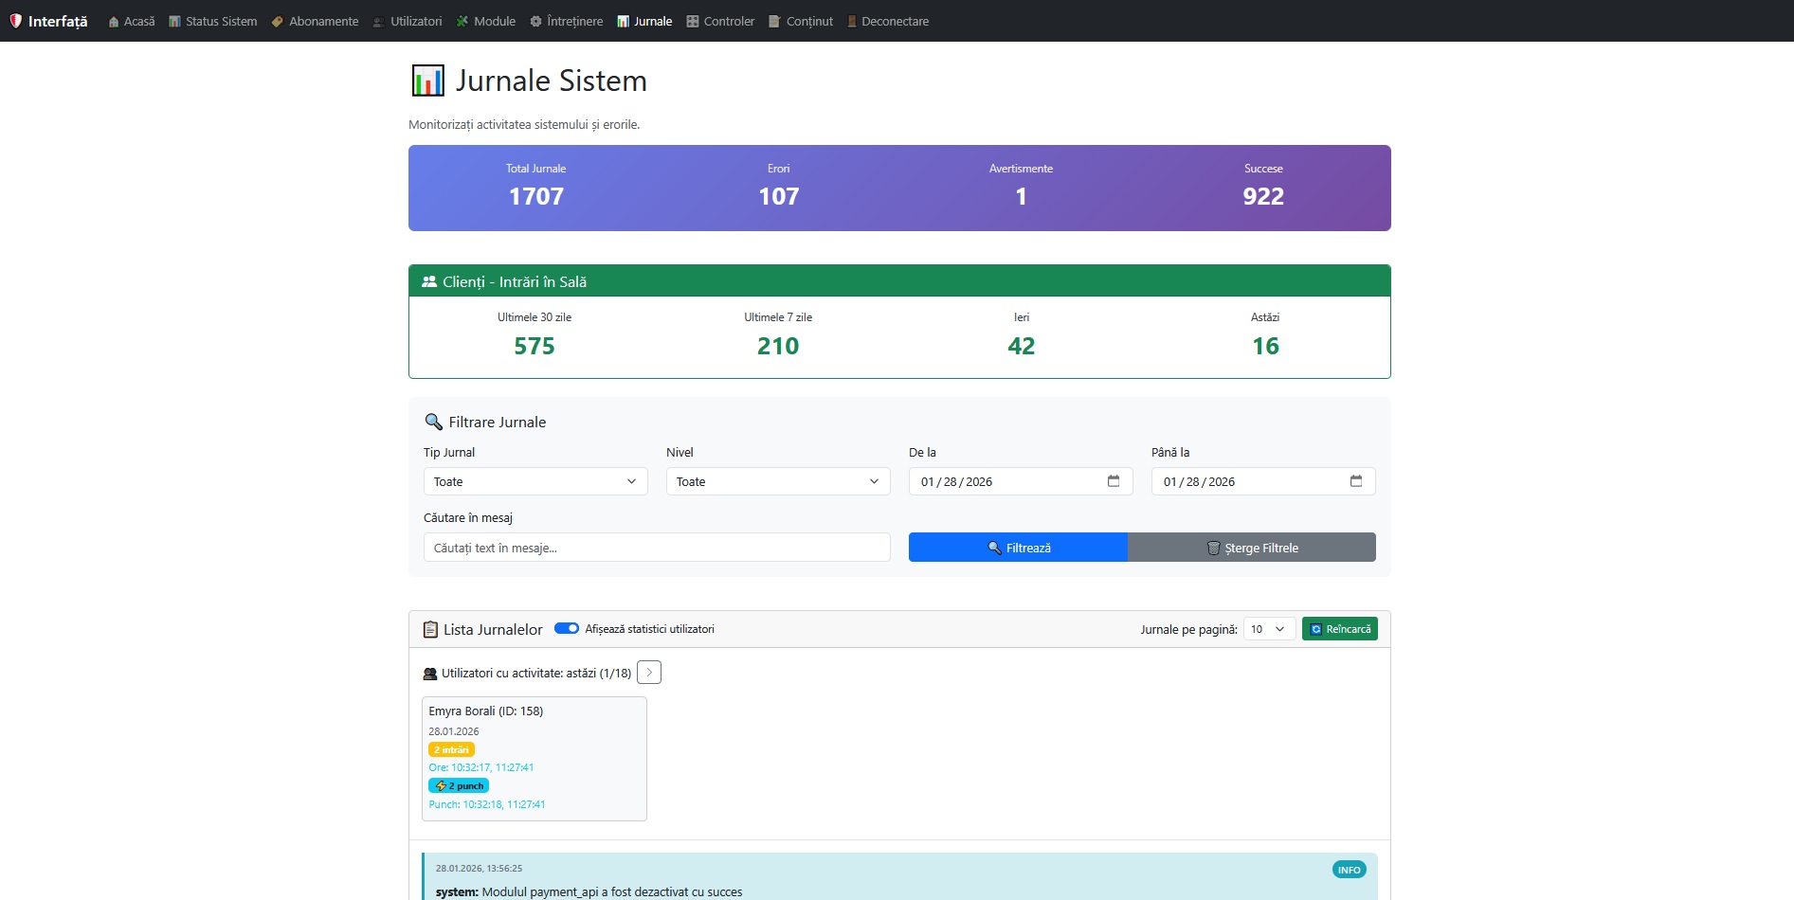Toggle Afișează statistici utilizatori switch
This screenshot has width=1794, height=900.
click(566, 628)
